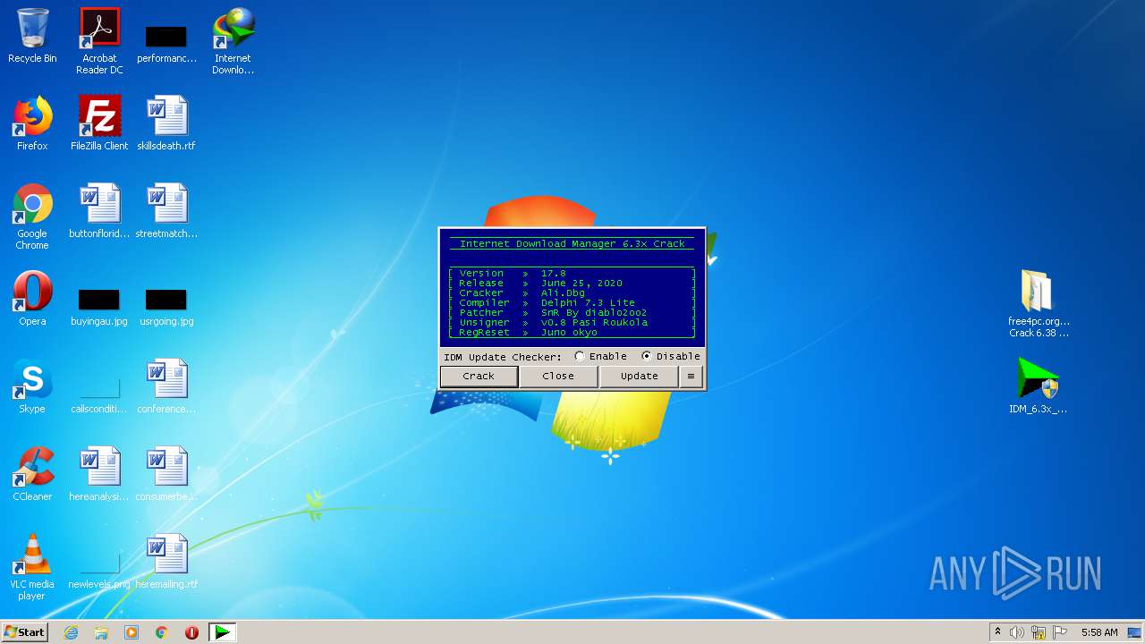Select callsconditi... desktop file

99,396
